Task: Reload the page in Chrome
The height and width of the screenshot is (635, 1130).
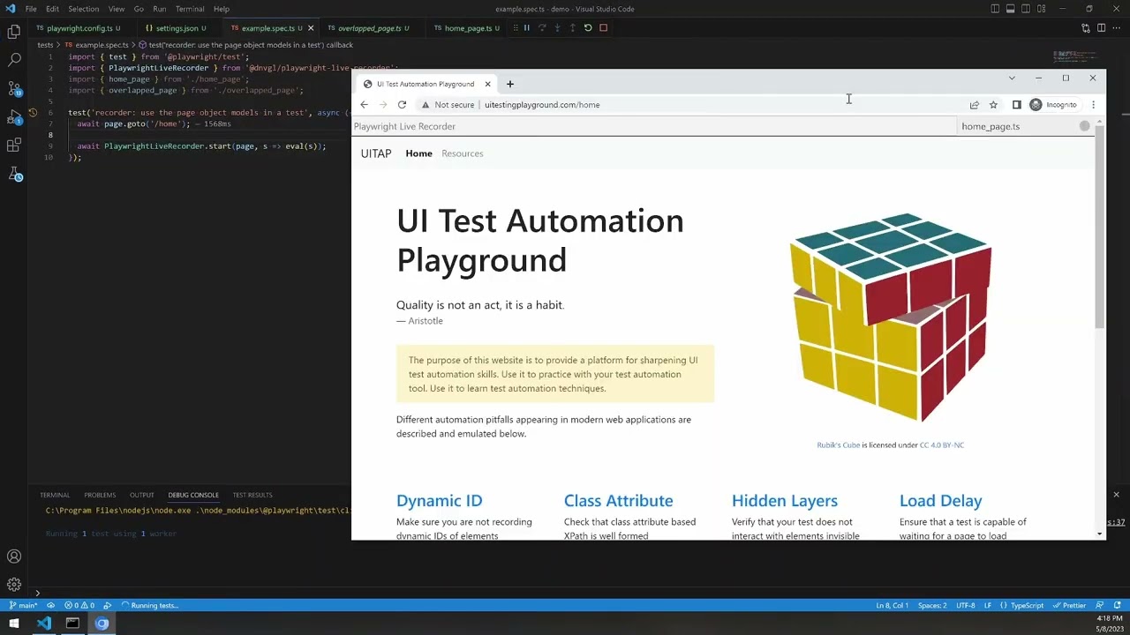Action: click(x=402, y=105)
